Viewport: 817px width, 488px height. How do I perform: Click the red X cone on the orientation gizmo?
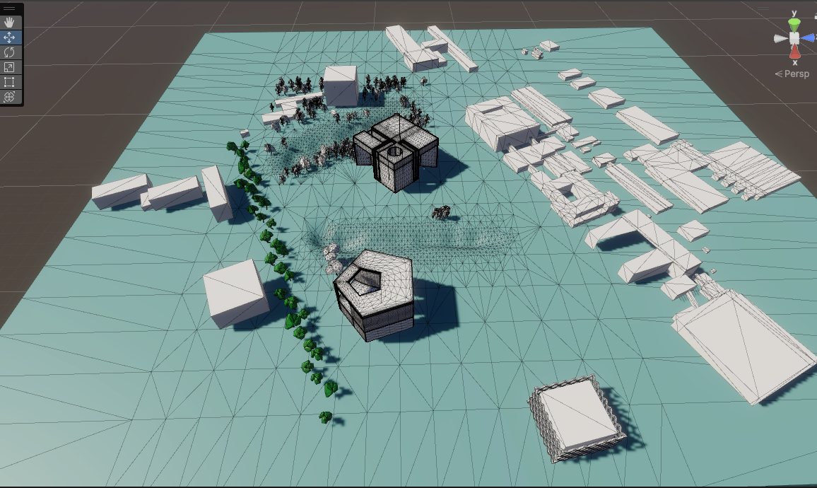pyautogui.click(x=795, y=50)
